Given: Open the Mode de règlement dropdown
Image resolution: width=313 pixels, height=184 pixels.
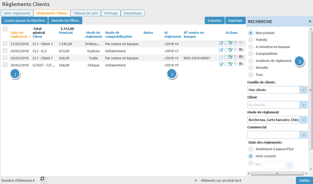Looking at the screenshot, I should tap(303, 120).
